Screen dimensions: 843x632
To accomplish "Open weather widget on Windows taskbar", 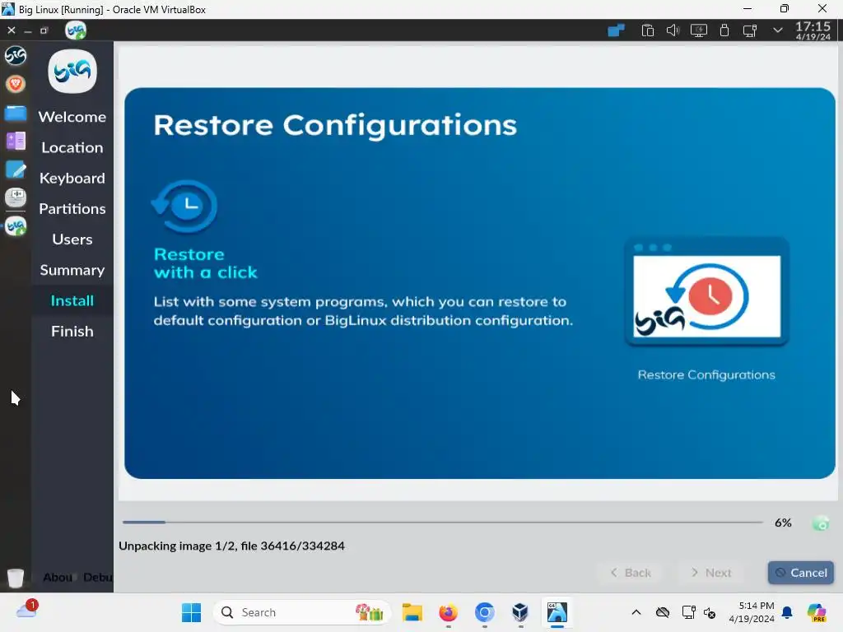I will (x=26, y=610).
